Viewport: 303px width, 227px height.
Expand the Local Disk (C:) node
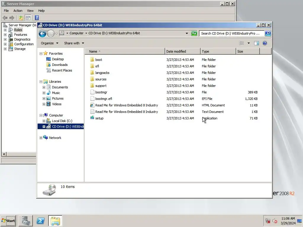(x=44, y=121)
